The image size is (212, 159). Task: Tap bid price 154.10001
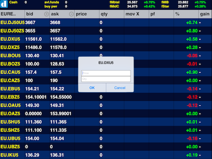coord(36,97)
